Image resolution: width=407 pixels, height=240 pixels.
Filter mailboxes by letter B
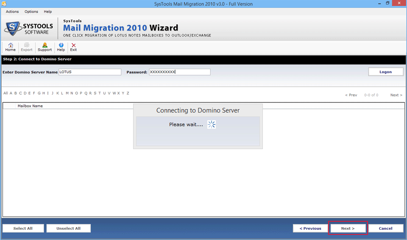tap(16, 93)
